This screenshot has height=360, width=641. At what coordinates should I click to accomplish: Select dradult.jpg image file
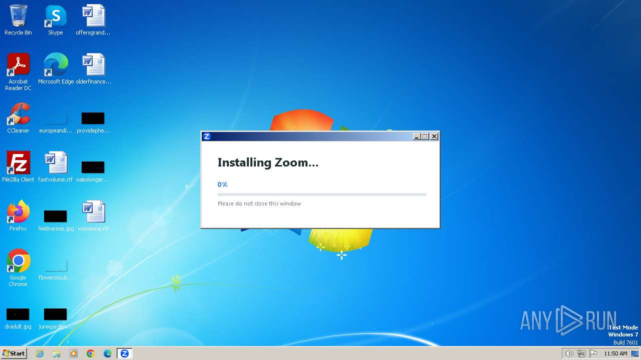click(18, 318)
